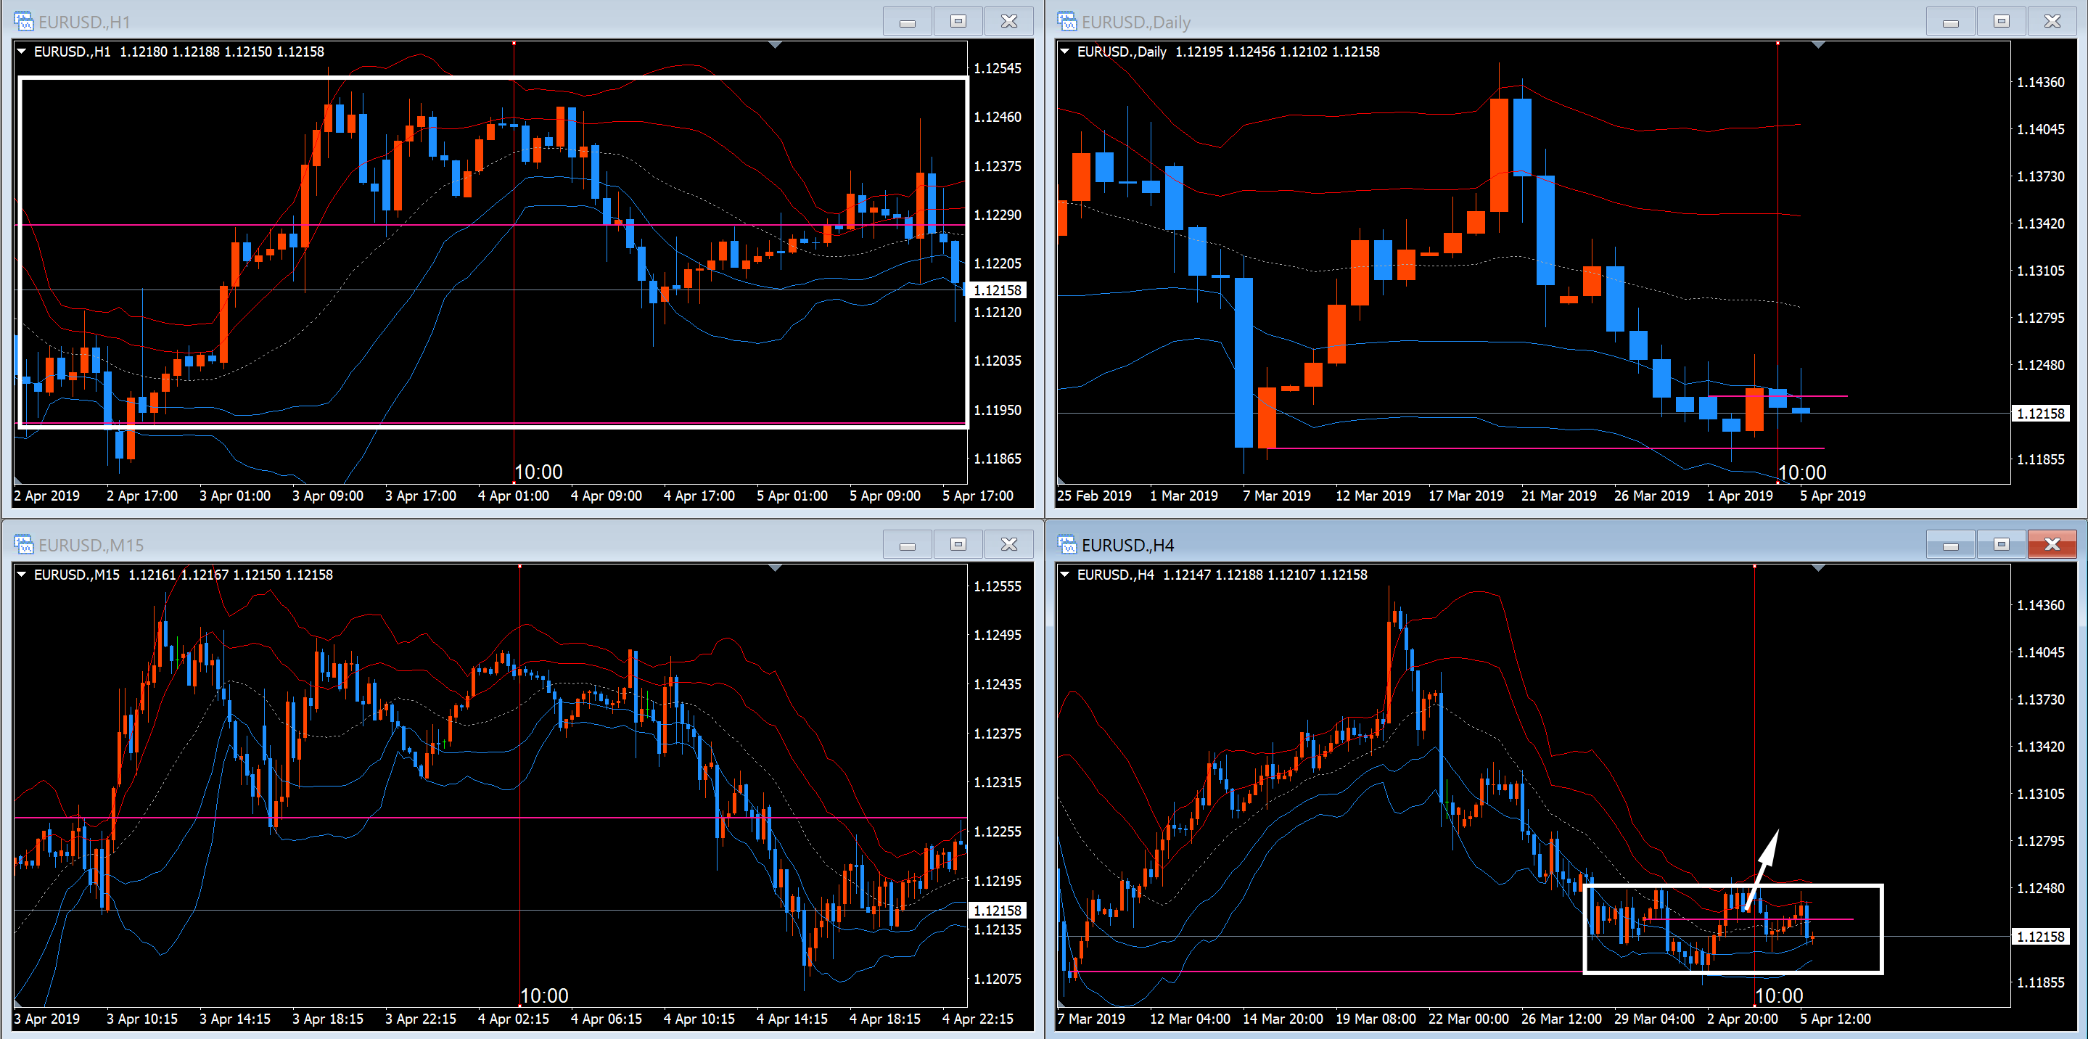Select the white arrow on the H4 chart
The height and width of the screenshot is (1039, 2088).
click(1764, 867)
